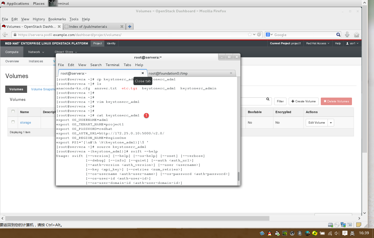This screenshot has width=374, height=238.
Task: Click the volume speaker tray icon
Action: pyautogui.click(x=337, y=233)
